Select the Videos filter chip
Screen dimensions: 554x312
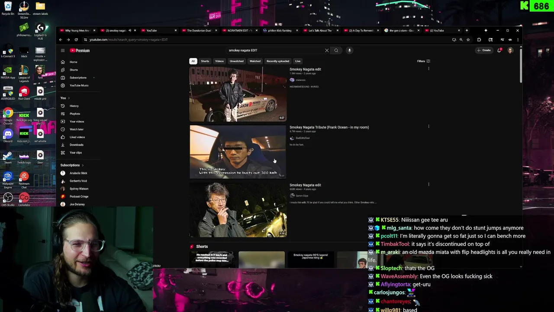pyautogui.click(x=219, y=61)
